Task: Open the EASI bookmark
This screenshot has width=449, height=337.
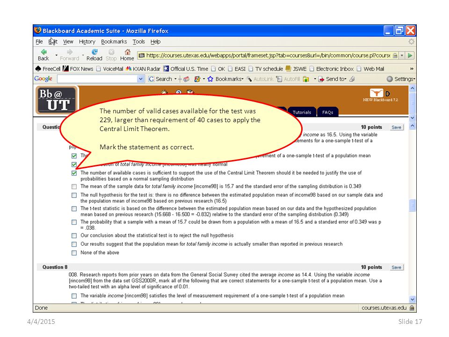Action: click(237, 69)
